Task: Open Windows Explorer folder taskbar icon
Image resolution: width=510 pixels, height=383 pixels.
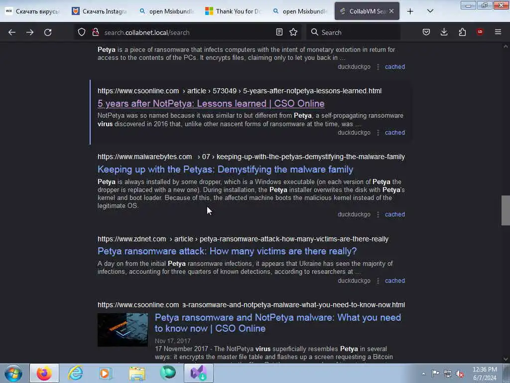Action: click(137, 373)
